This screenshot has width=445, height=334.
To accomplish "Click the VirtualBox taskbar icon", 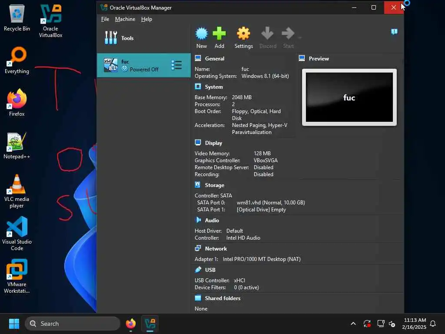I will click(150, 324).
